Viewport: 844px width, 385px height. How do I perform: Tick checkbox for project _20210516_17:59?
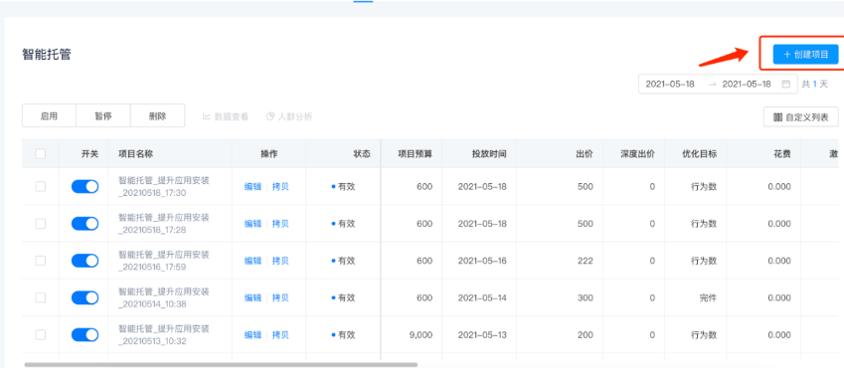(x=41, y=261)
